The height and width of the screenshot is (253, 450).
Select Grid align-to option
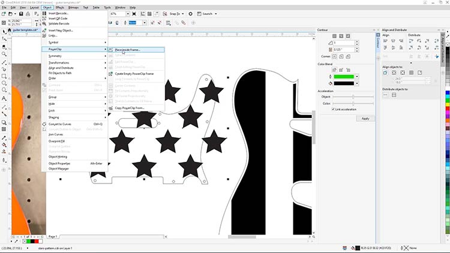point(411,73)
